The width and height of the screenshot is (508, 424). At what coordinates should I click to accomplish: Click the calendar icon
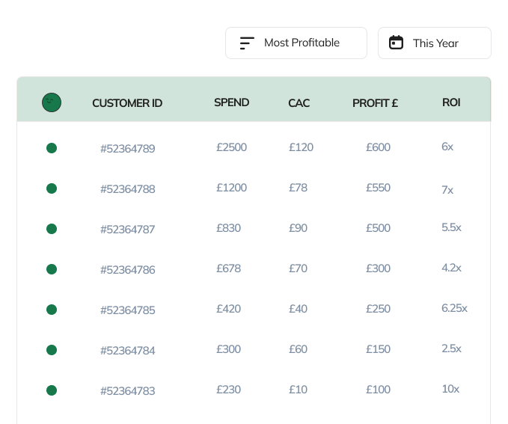tap(396, 43)
